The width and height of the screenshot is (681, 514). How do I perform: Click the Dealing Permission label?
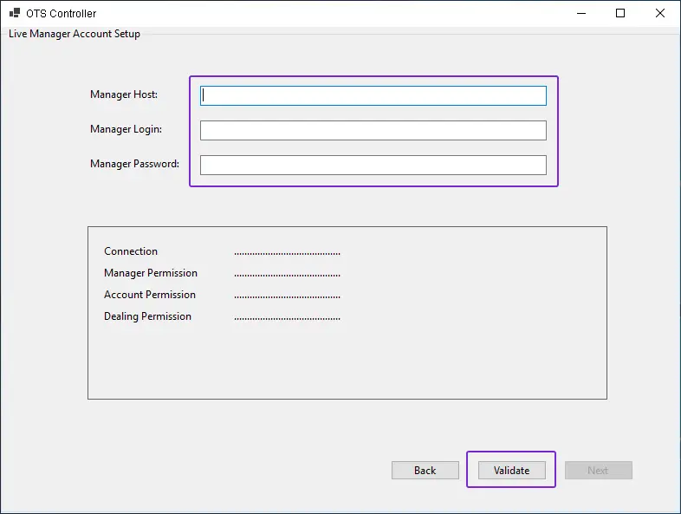tap(147, 316)
